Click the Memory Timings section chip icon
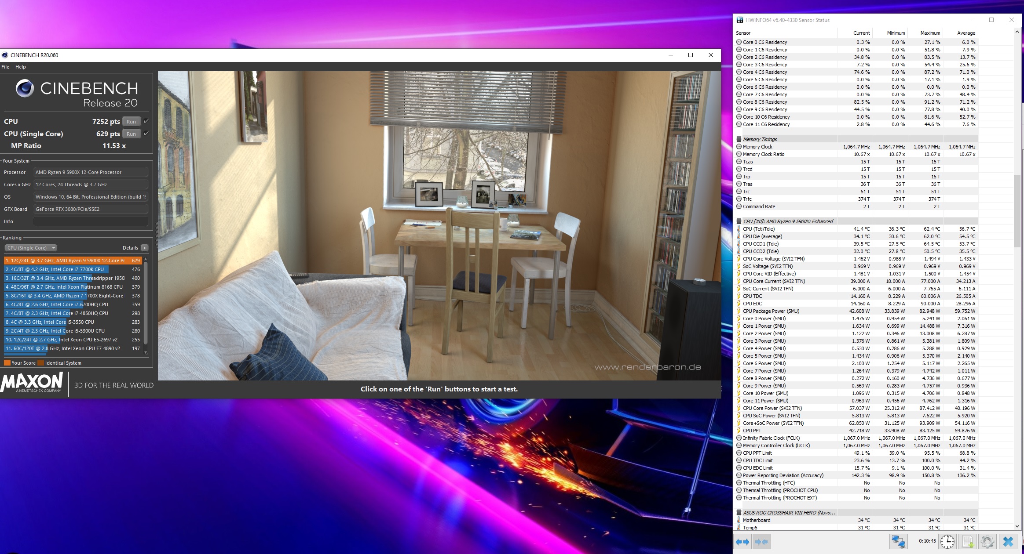The width and height of the screenshot is (1024, 554). tap(739, 139)
